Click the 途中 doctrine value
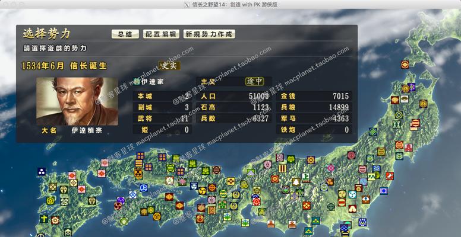 pos(255,82)
